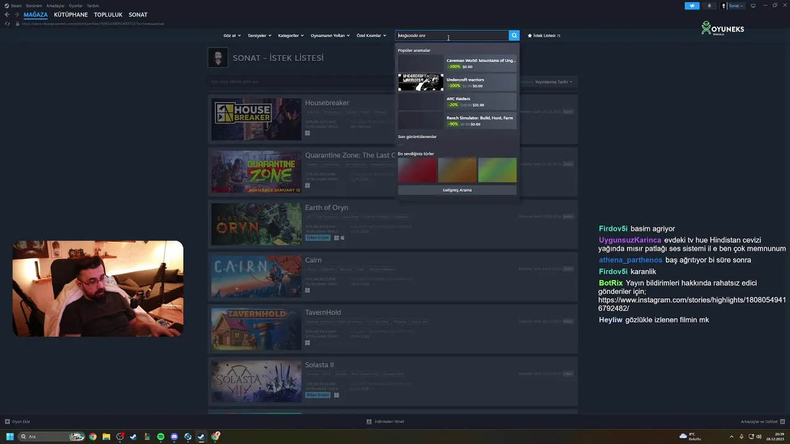Launch Chrome from the taskbar
Screen dimensions: 790x444
(93, 437)
